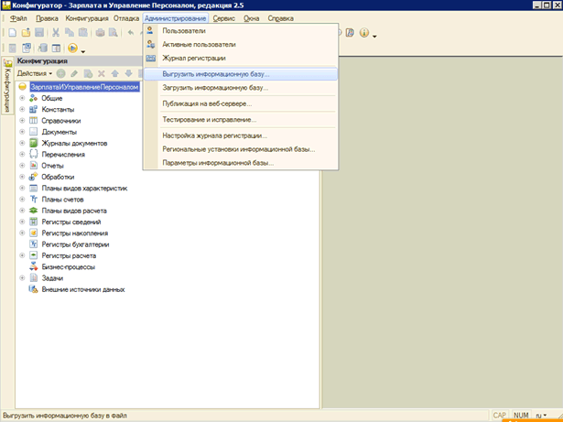The height and width of the screenshot is (422, 563).
Task: Open the Отладка menu
Action: coord(126,18)
